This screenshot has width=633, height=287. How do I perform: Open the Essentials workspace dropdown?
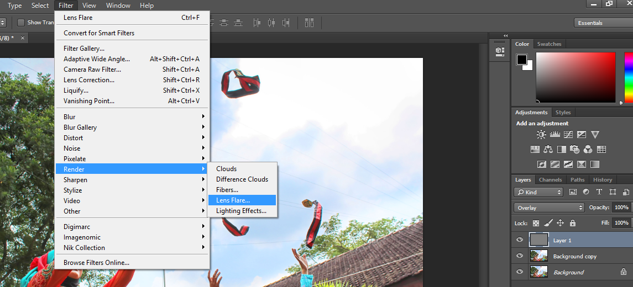[603, 23]
